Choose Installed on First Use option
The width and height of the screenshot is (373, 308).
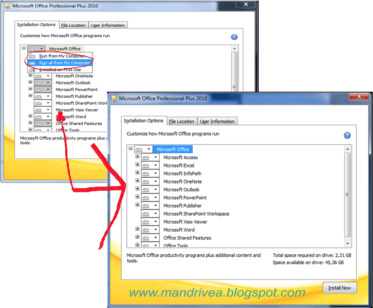pos(60,70)
